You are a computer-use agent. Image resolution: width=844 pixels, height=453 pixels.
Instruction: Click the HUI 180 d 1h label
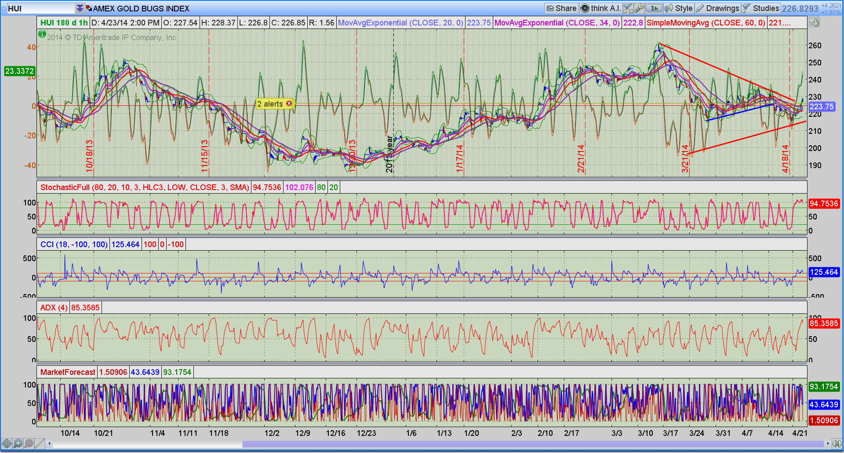tap(64, 23)
